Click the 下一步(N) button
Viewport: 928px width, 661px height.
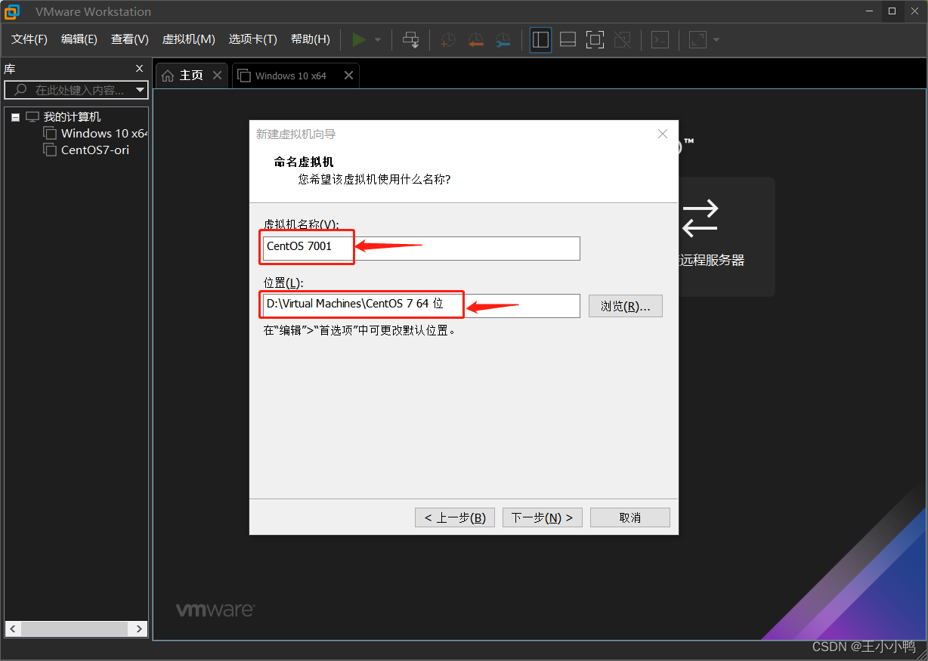click(x=543, y=517)
